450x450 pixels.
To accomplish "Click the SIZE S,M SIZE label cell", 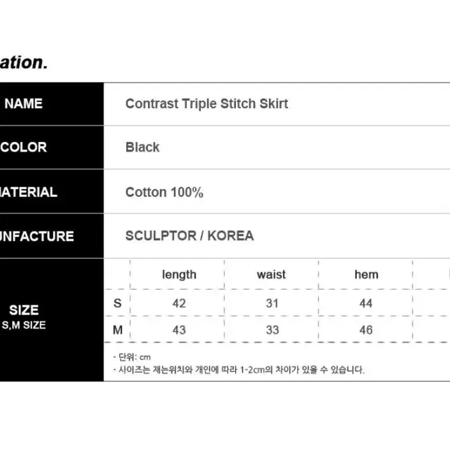I will 52,320.
